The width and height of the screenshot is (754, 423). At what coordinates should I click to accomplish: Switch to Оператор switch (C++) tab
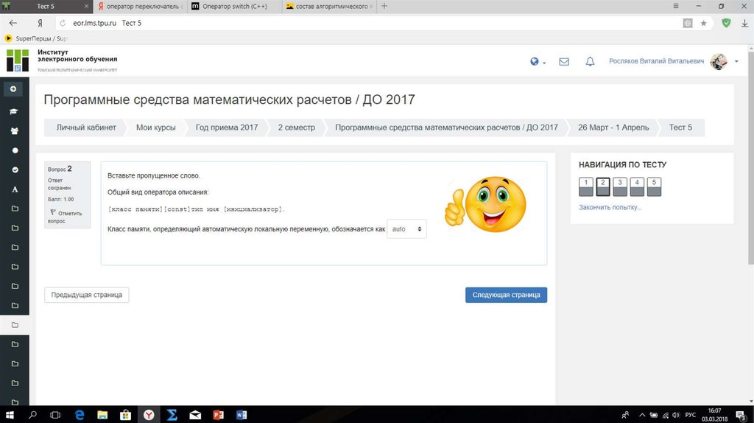pos(234,6)
